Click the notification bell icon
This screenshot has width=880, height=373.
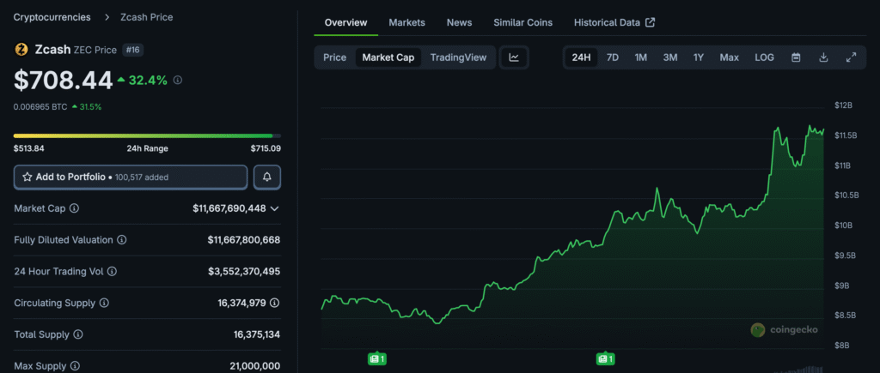tap(267, 177)
